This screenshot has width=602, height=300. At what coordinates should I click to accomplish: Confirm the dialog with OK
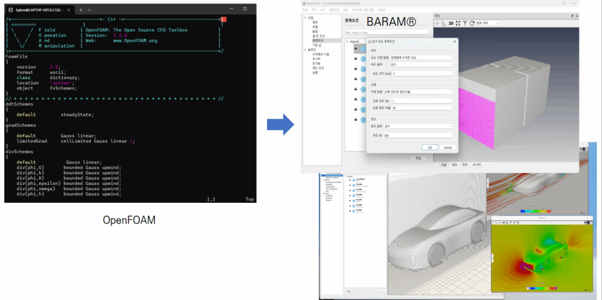pyautogui.click(x=430, y=148)
